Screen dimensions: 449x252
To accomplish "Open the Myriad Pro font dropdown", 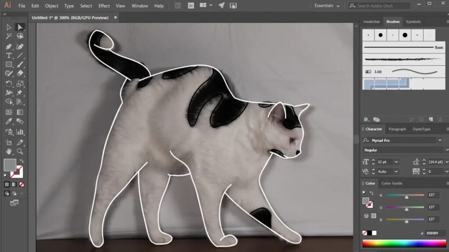I will tap(439, 140).
